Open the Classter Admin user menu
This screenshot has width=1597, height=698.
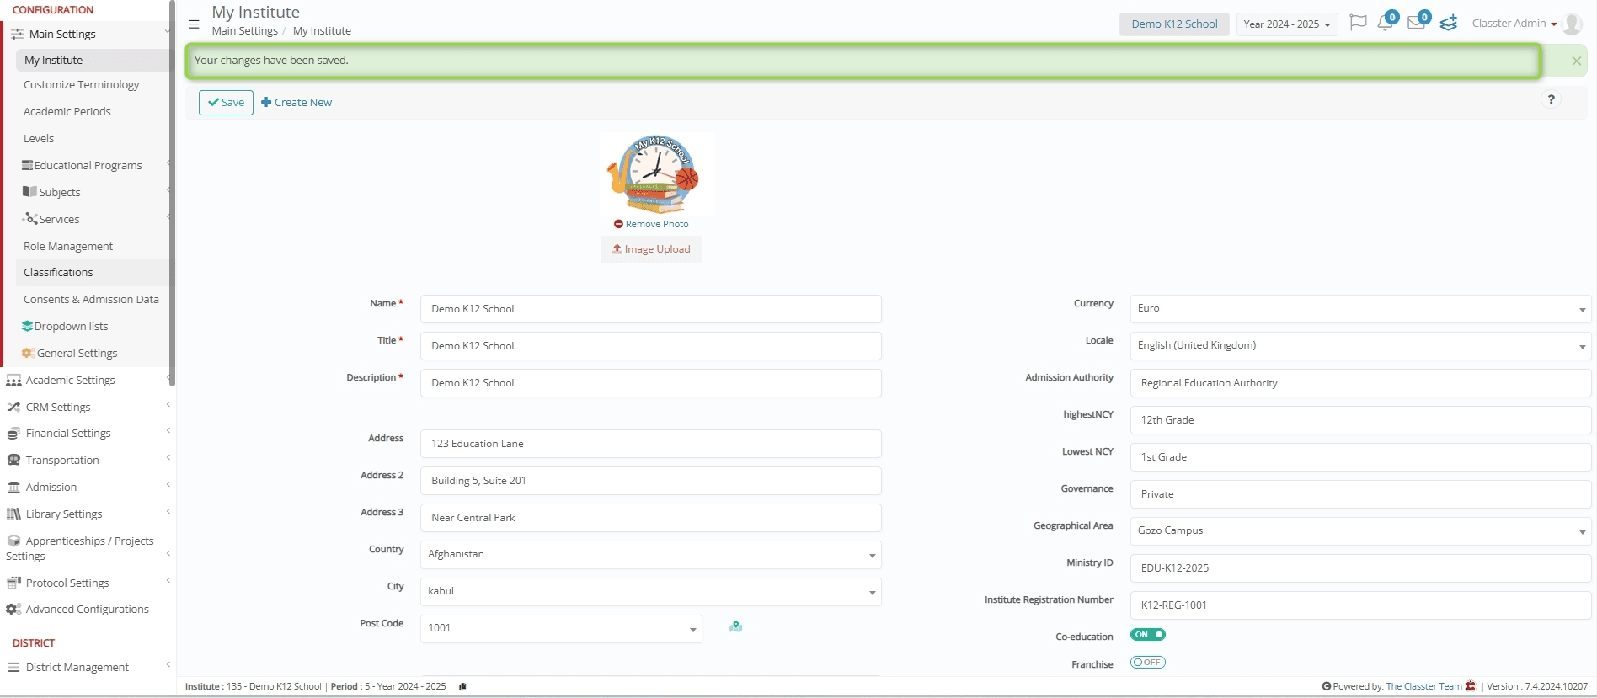[1514, 24]
